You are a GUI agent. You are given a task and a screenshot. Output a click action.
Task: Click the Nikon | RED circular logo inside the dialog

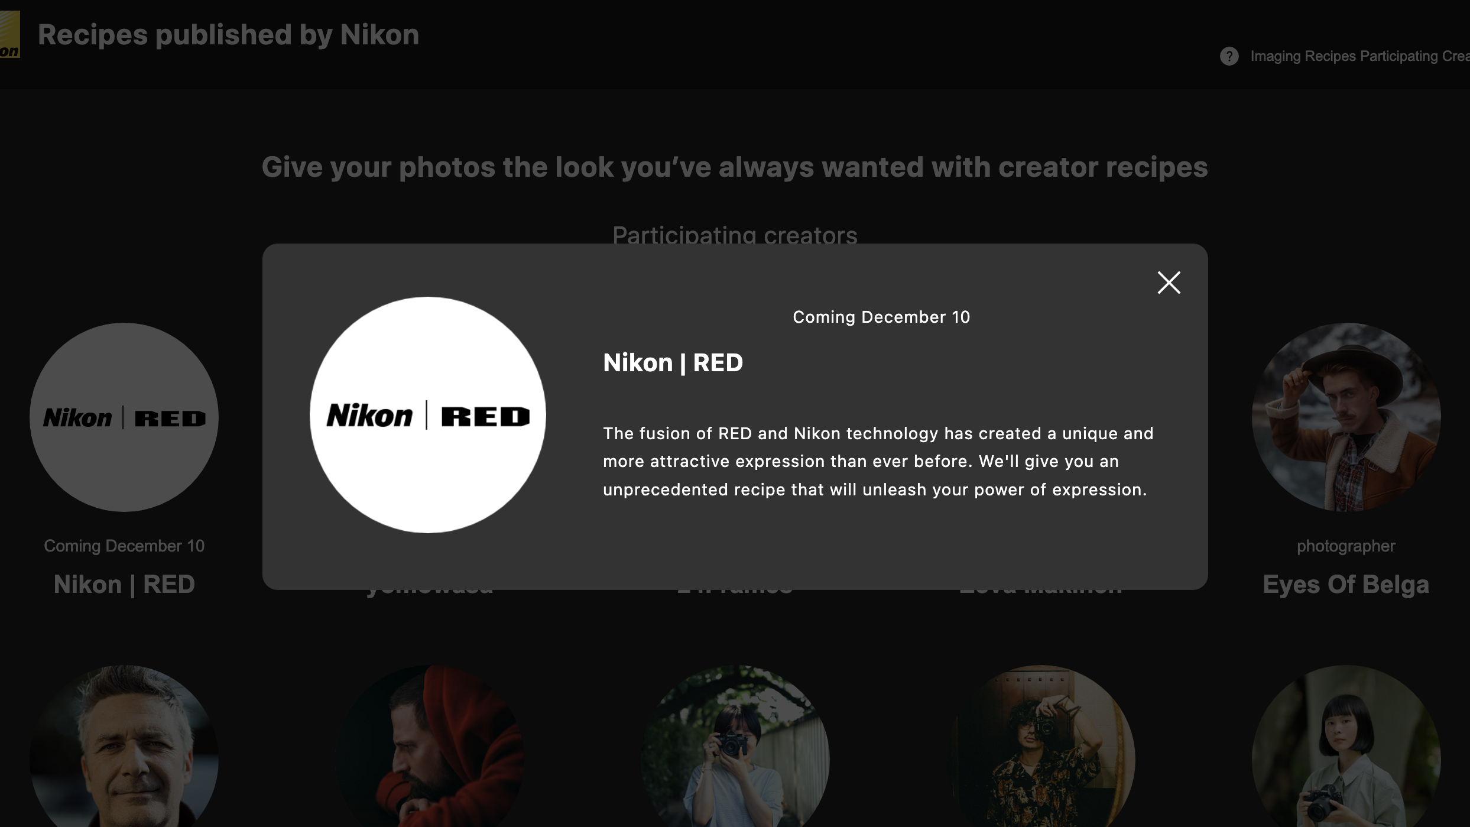click(x=427, y=414)
